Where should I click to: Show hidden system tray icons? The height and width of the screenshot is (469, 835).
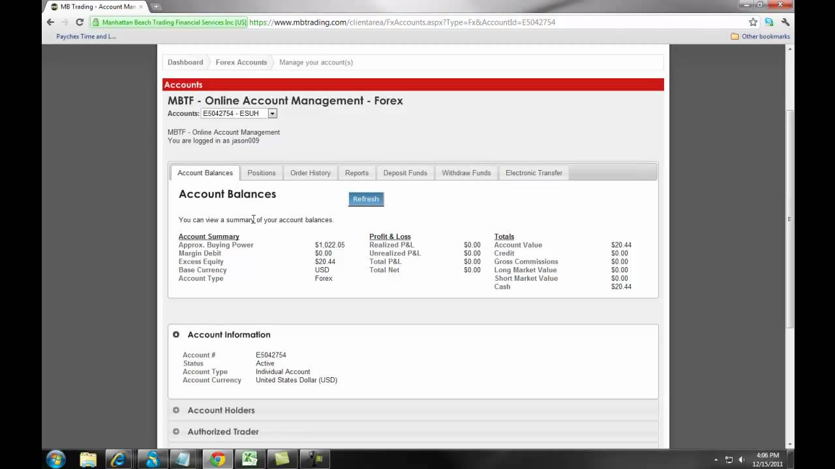[x=716, y=460]
